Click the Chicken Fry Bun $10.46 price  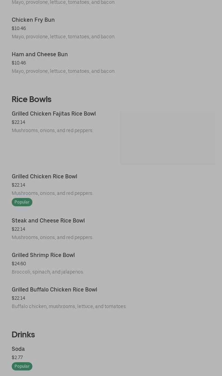pyautogui.click(x=19, y=29)
